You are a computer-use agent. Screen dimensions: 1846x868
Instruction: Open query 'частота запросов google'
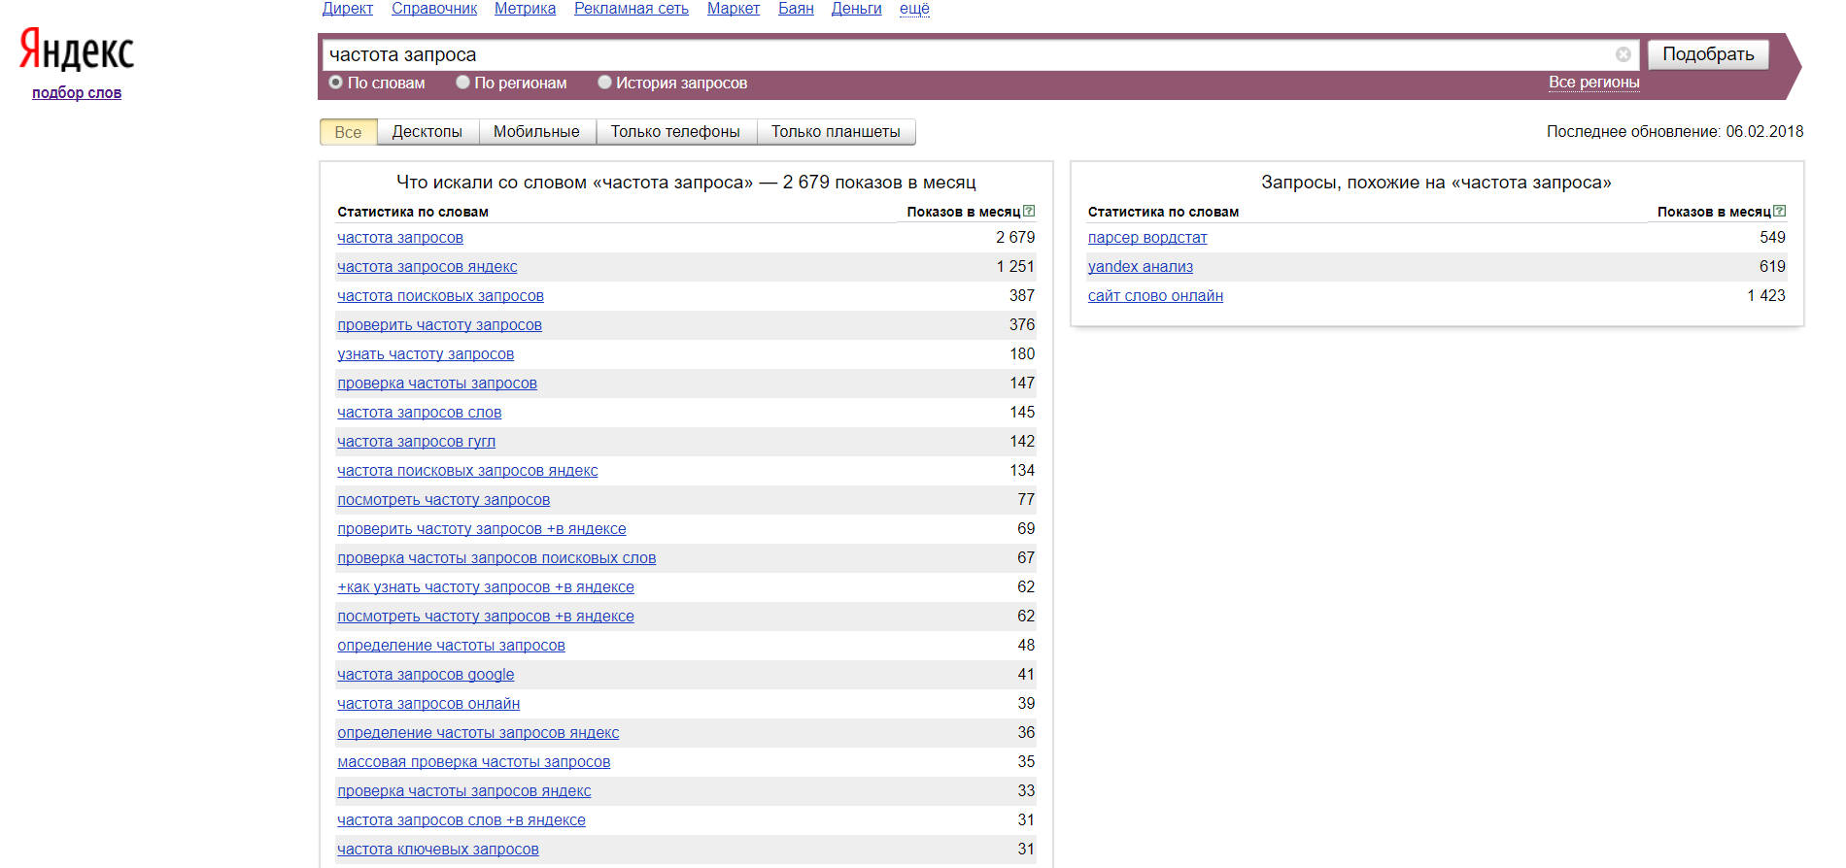coord(426,675)
